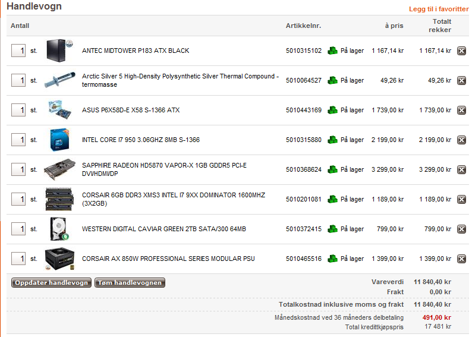Click Artikkelnr. column header
The image size is (472, 337).
click(x=303, y=26)
